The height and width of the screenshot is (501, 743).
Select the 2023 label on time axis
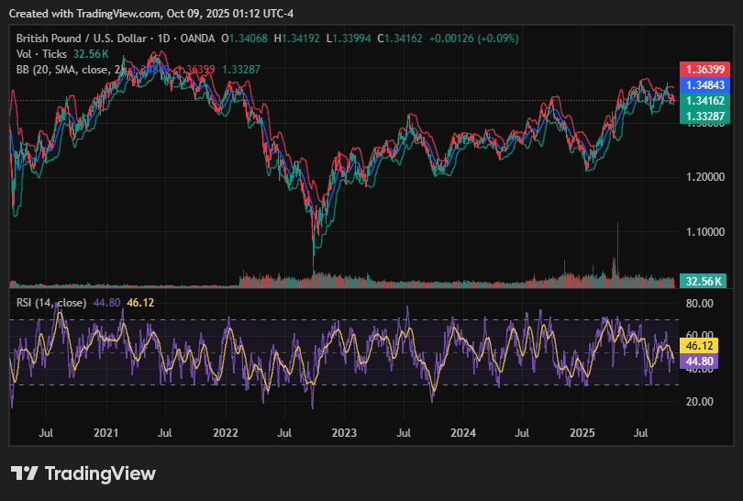coord(344,432)
